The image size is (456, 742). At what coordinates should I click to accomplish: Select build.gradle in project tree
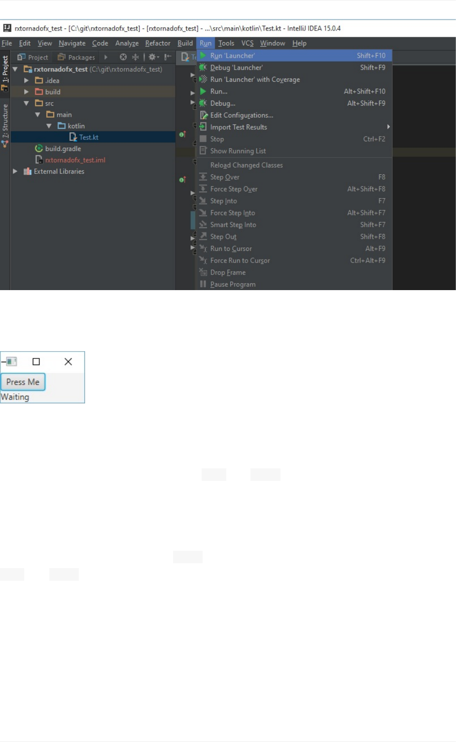point(63,149)
